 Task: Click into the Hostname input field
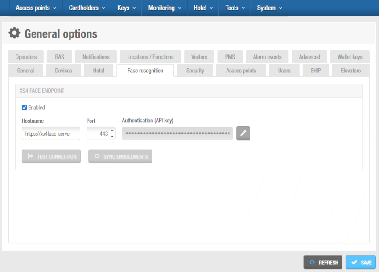51,134
